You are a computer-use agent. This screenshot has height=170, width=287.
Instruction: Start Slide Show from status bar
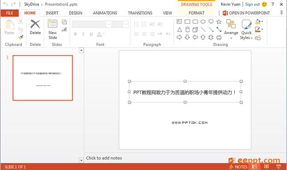[x=279, y=166]
